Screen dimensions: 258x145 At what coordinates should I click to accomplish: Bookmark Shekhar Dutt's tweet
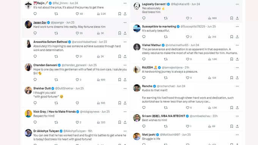(x=120, y=103)
